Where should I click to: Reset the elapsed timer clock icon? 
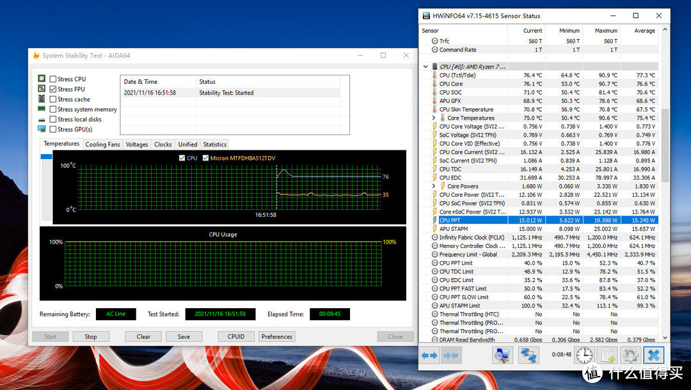click(x=584, y=355)
